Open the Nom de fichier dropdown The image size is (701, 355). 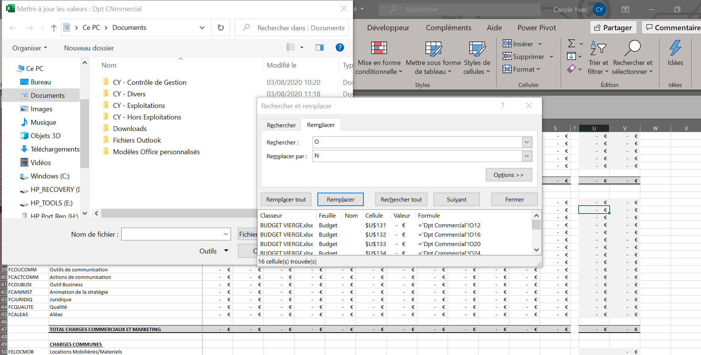(226, 234)
